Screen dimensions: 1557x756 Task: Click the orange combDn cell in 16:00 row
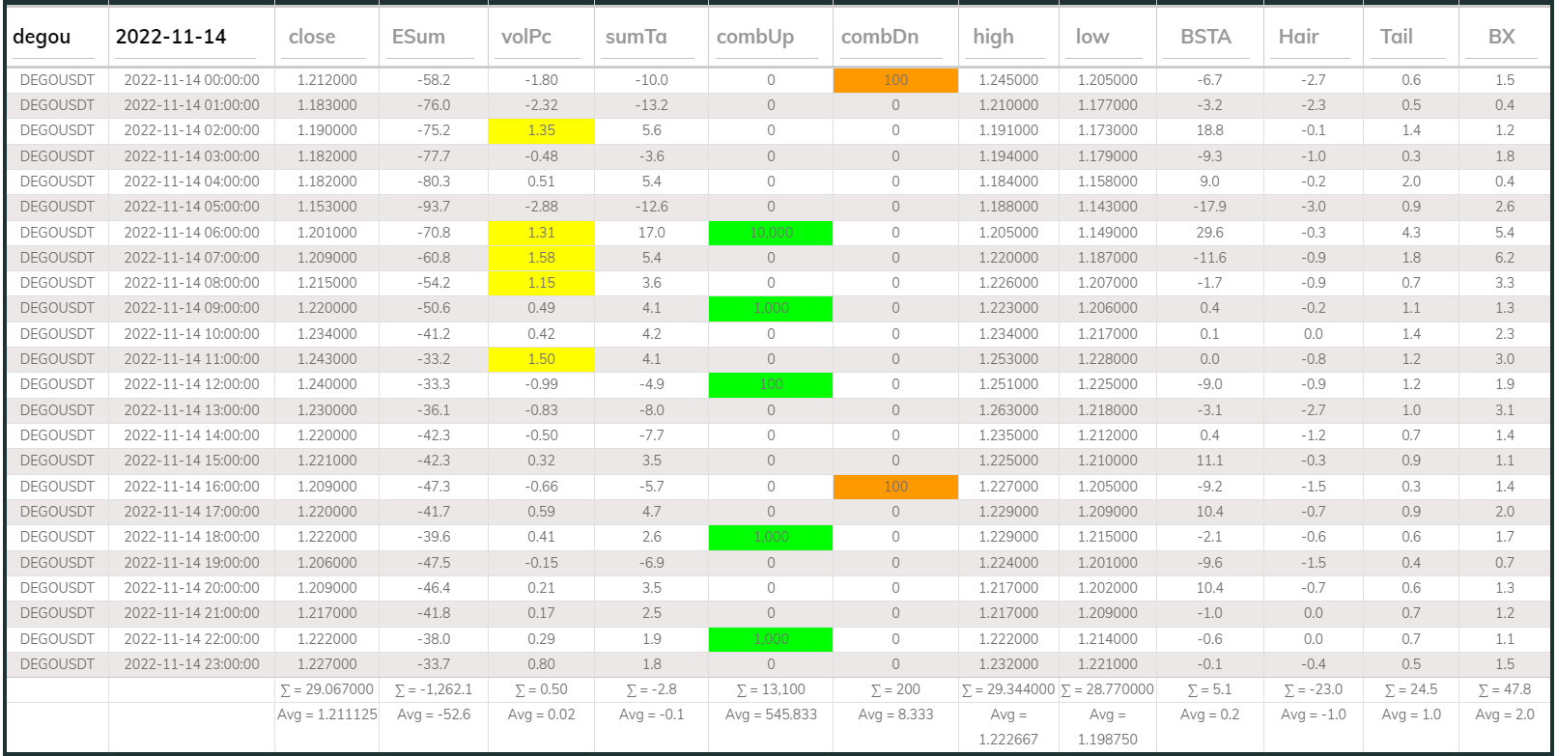pyautogui.click(x=895, y=487)
